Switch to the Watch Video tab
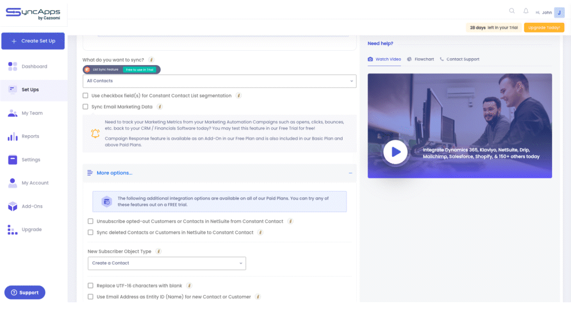 384,59
